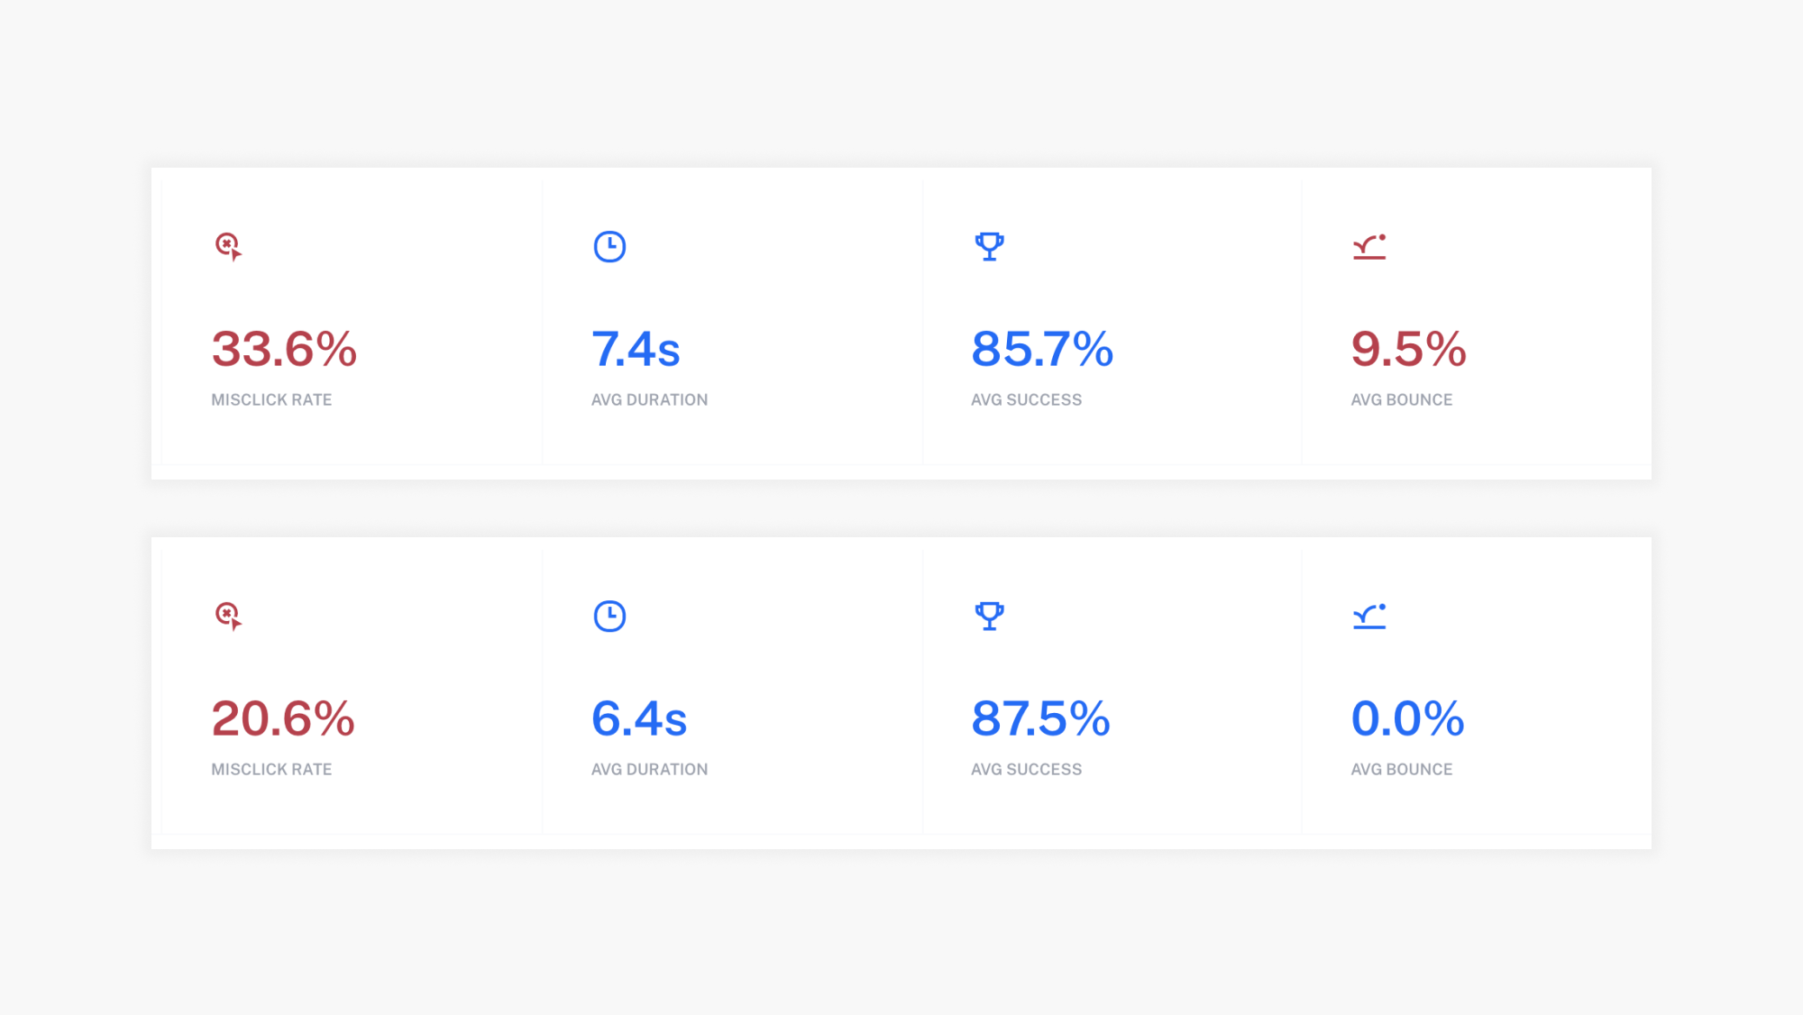Screen dimensions: 1803x1015
Task: Select the 85.7% average success value
Action: [x=1042, y=349]
